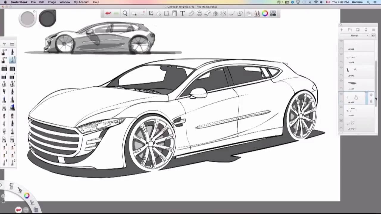The height and width of the screenshot is (214, 381).
Task: Open the My Account menu
Action: tap(81, 2)
